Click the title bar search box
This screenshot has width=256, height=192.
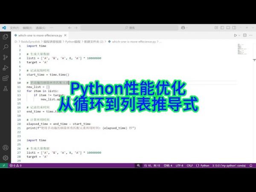[x=129, y=28]
